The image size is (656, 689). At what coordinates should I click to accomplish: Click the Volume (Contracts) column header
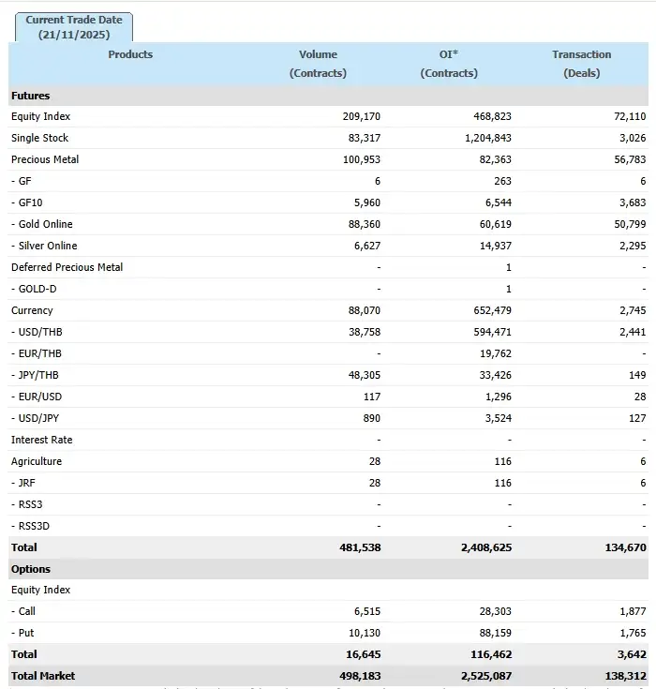pyautogui.click(x=318, y=64)
